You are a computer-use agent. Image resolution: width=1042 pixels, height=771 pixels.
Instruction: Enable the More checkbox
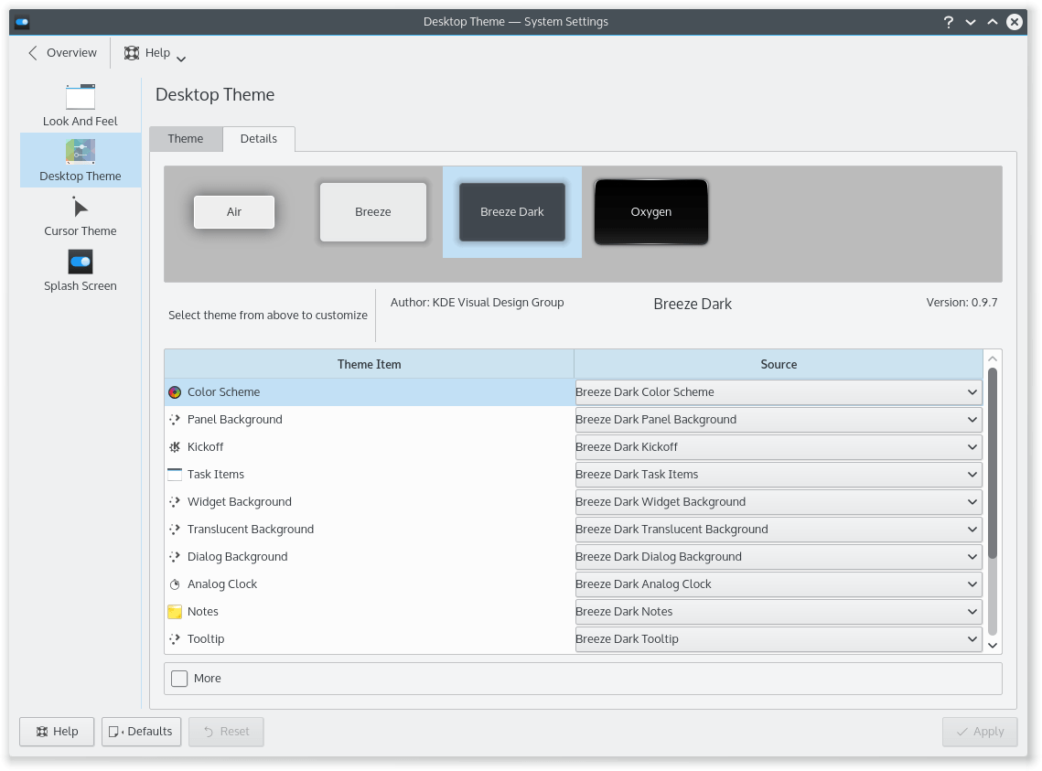coord(179,679)
